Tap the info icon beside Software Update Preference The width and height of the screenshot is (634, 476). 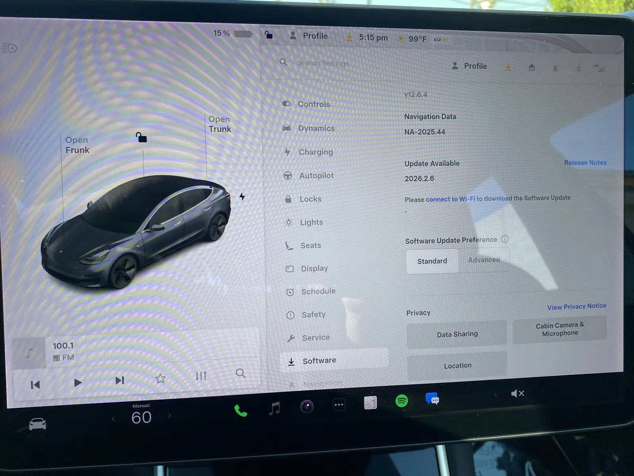(505, 239)
